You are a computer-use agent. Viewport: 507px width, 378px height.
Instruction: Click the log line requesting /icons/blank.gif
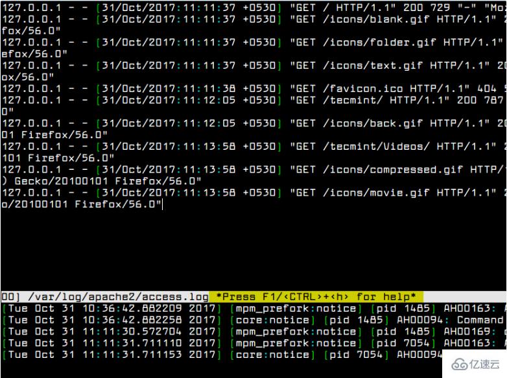click(253, 19)
